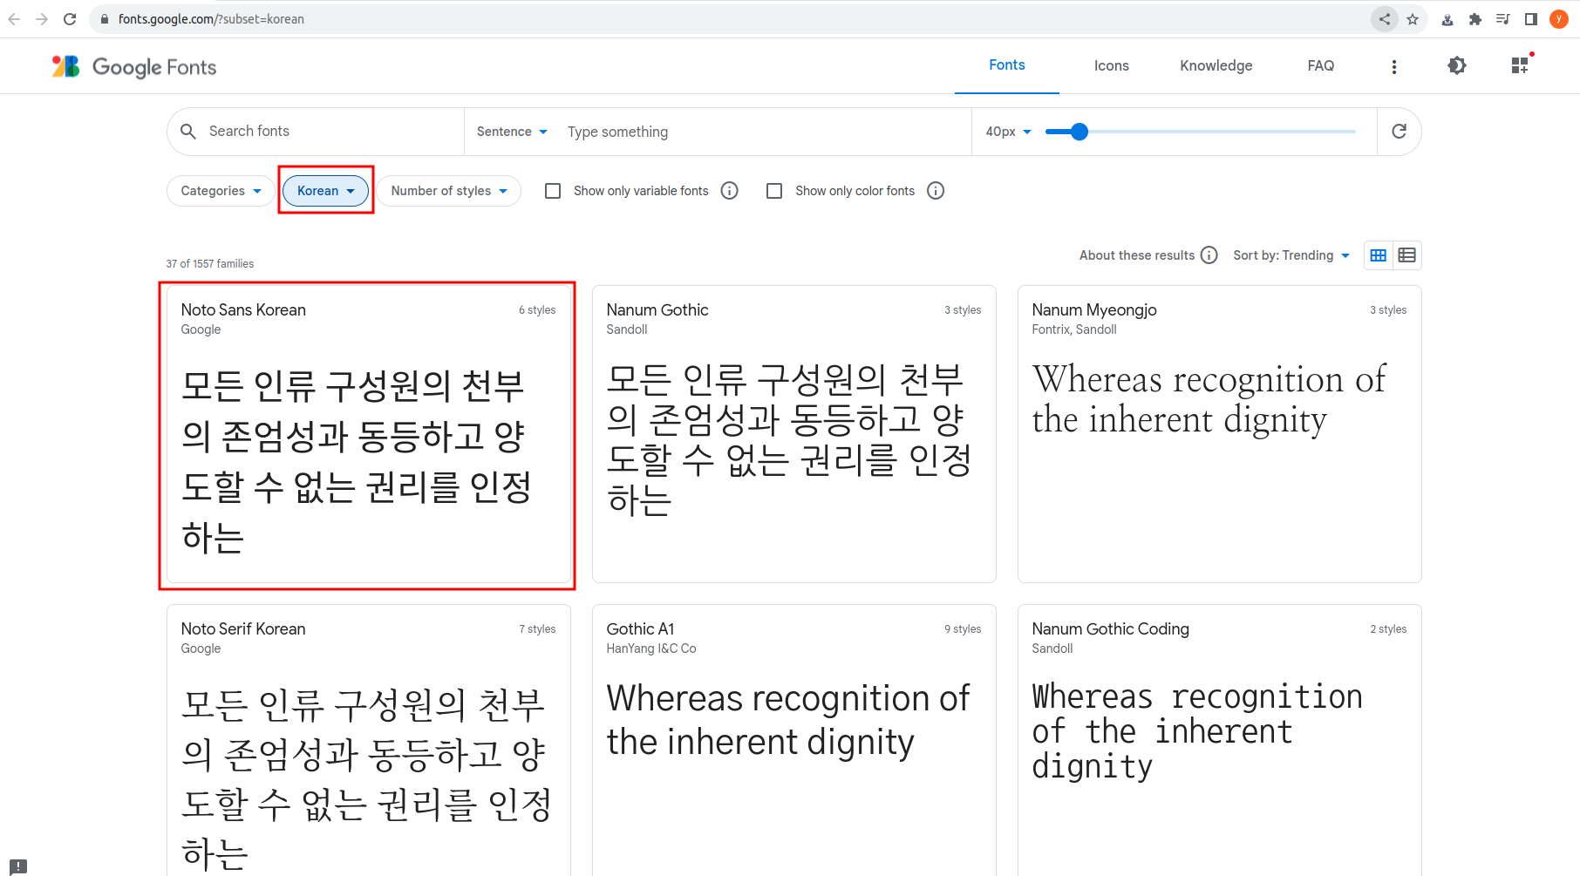Open the Number of styles dropdown
This screenshot has width=1580, height=876.
pyautogui.click(x=448, y=191)
